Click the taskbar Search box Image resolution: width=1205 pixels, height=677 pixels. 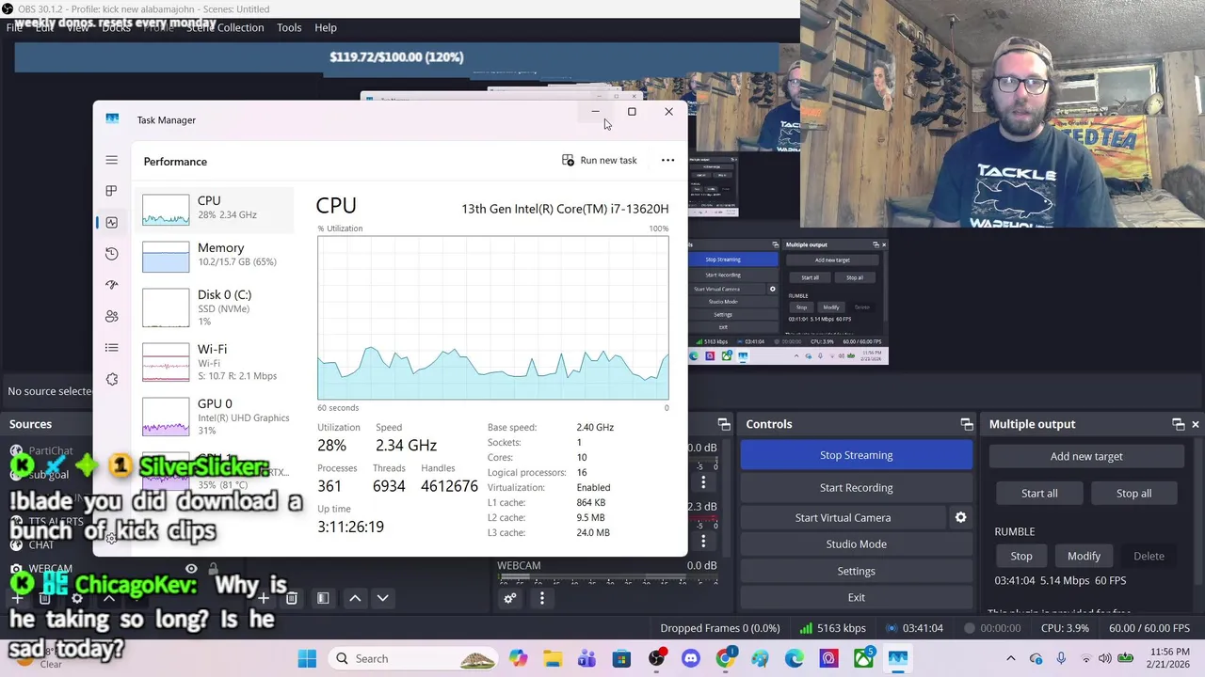pos(411,658)
